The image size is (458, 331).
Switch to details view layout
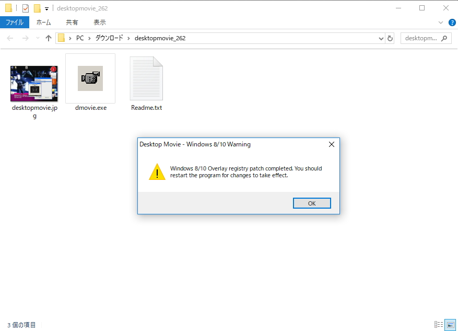click(439, 325)
